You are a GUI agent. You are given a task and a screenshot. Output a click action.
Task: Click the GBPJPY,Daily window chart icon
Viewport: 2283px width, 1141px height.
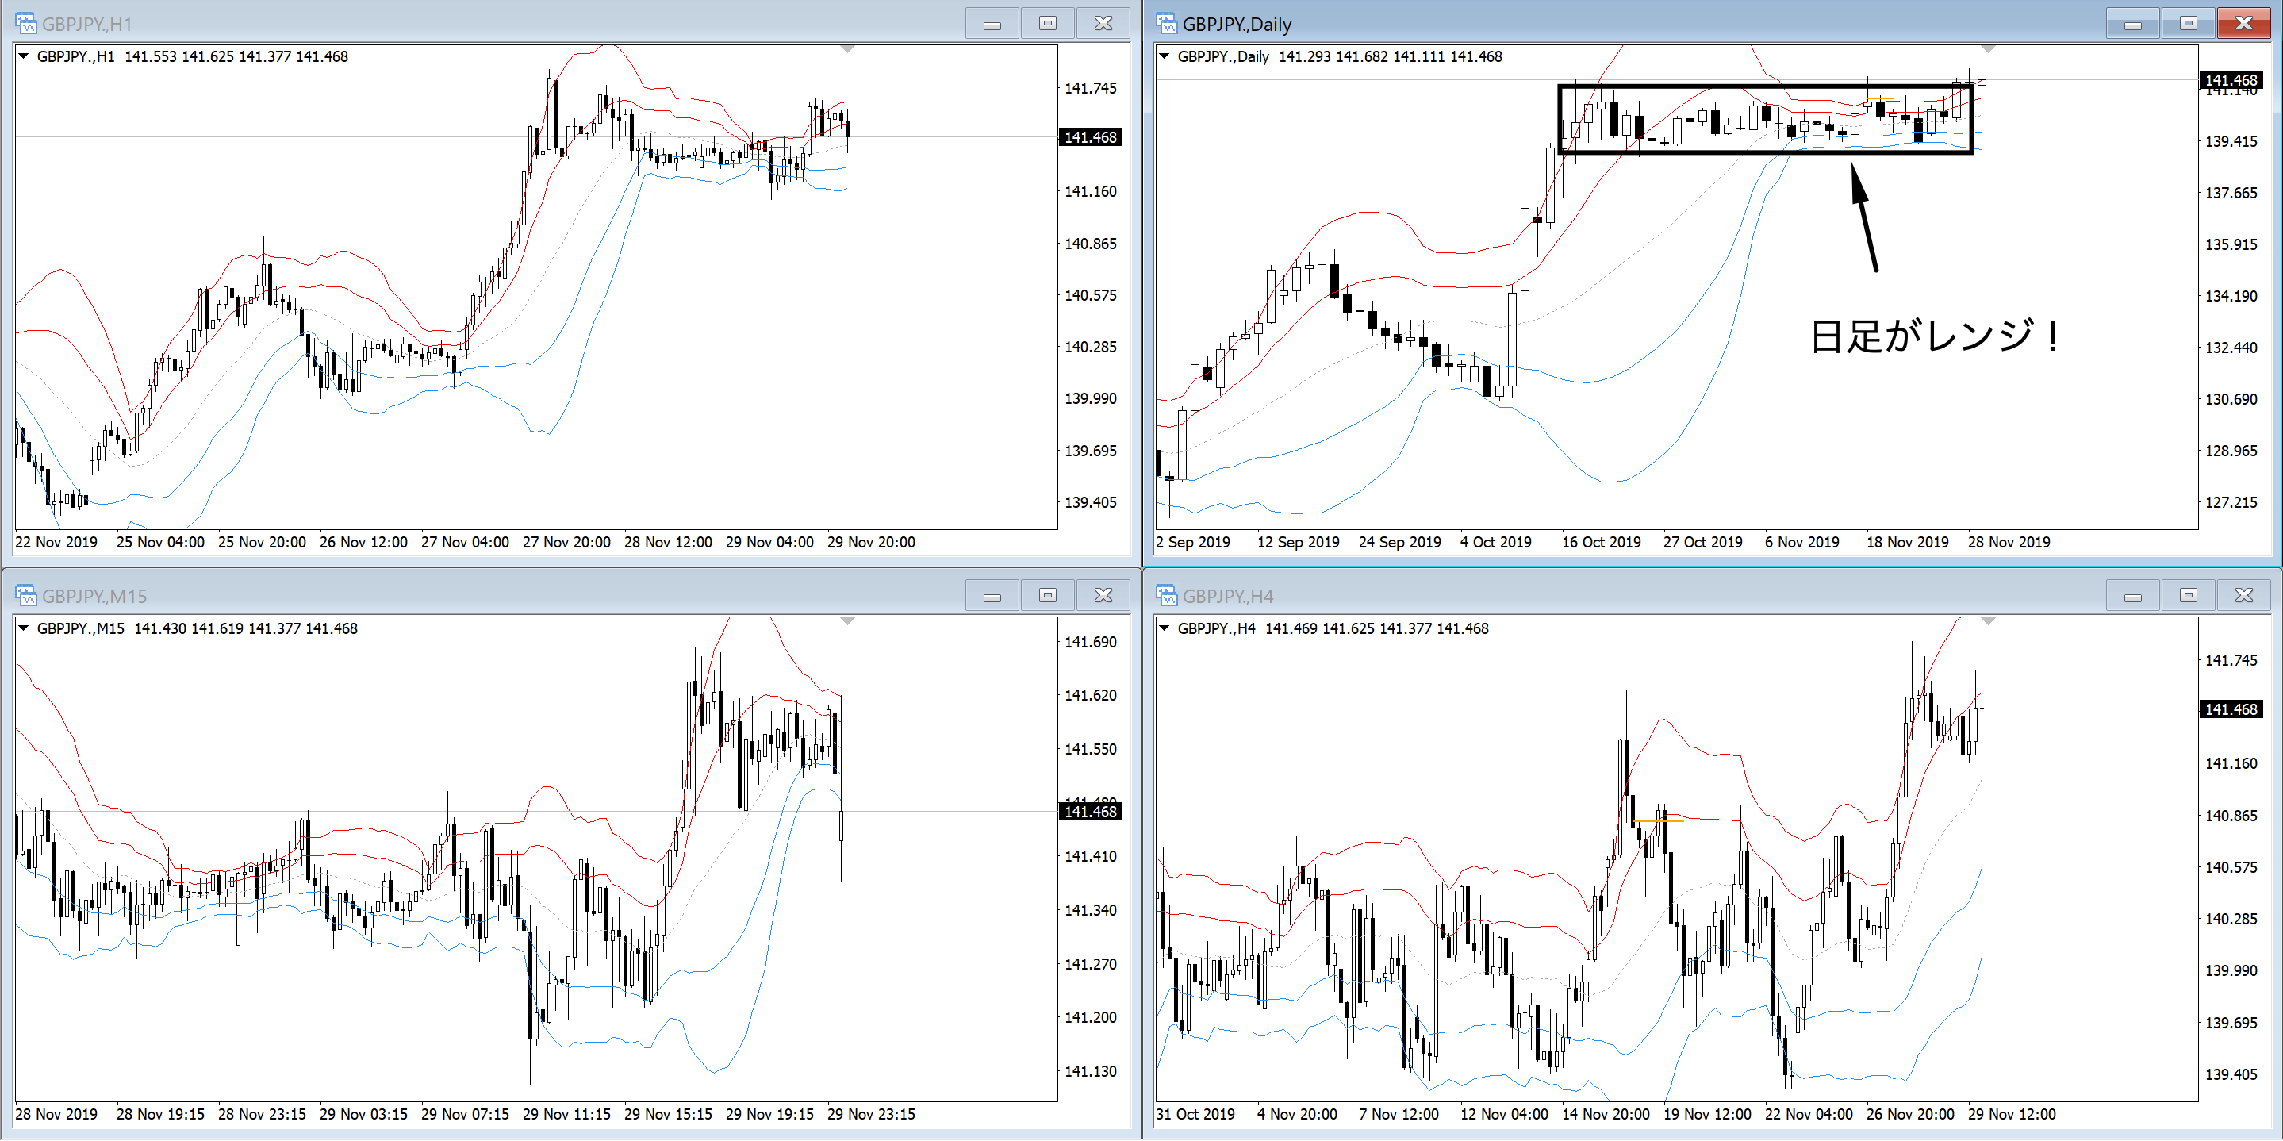[1165, 24]
